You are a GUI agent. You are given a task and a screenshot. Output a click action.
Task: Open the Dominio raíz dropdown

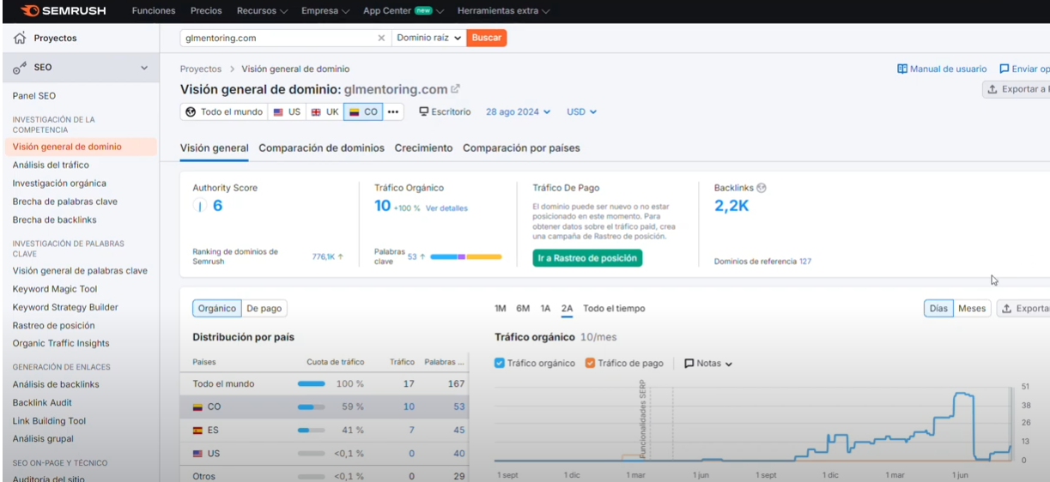pos(429,38)
